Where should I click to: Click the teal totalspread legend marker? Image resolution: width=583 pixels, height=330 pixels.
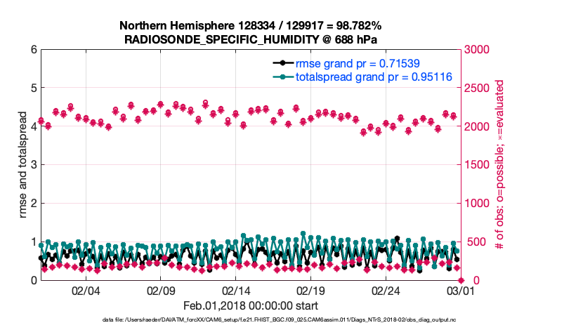282,77
